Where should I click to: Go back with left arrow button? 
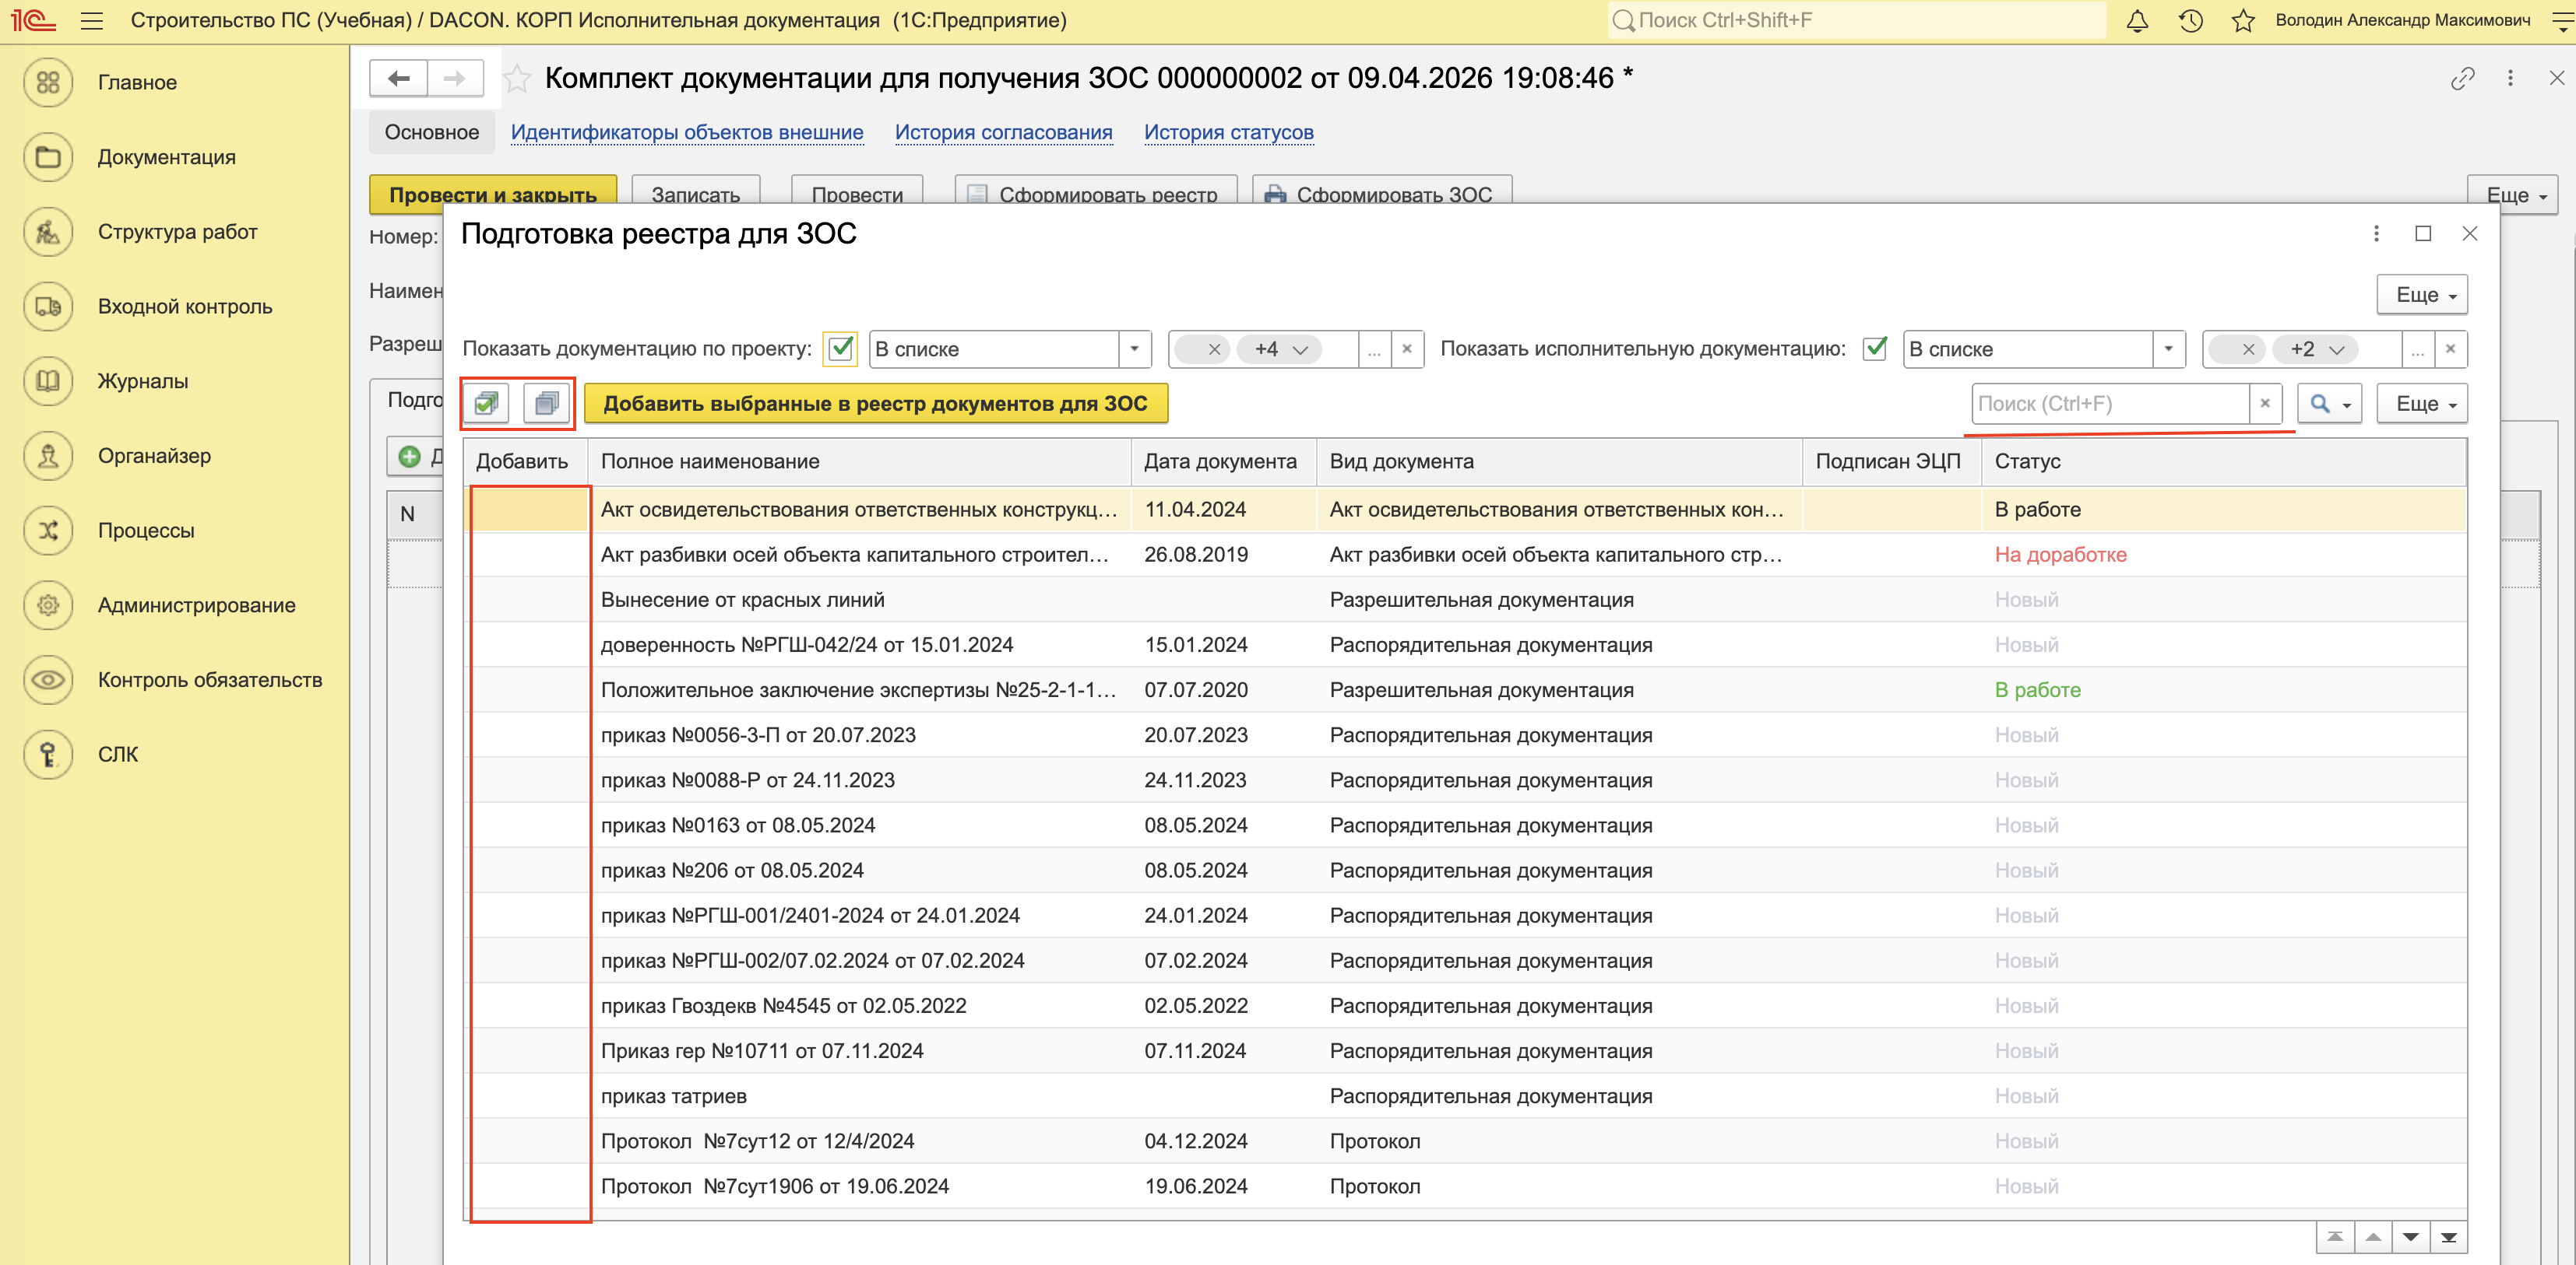point(399,79)
